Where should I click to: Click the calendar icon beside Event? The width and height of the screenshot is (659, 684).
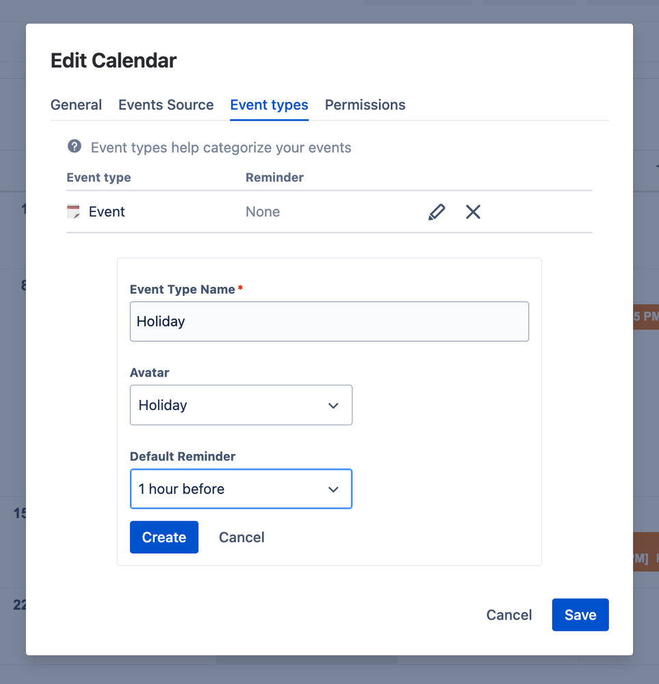[73, 212]
